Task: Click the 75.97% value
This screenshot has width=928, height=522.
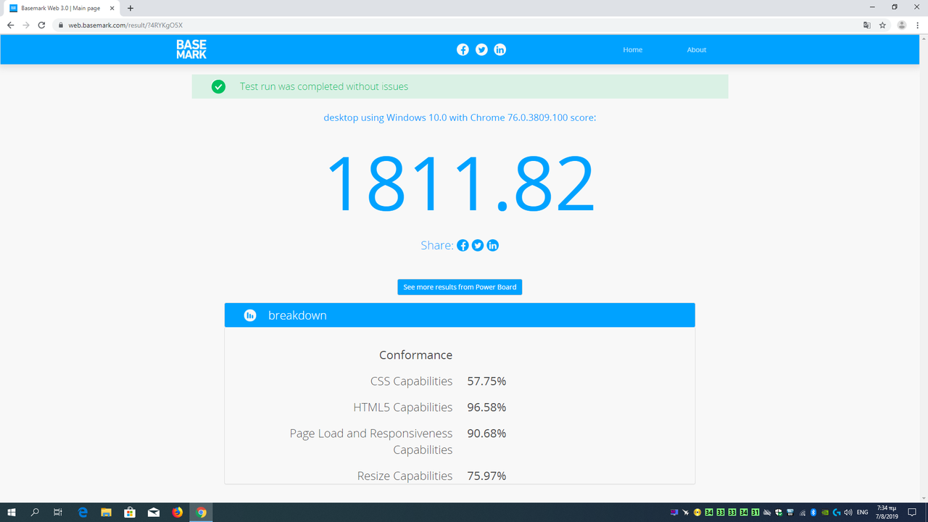Action: click(486, 476)
